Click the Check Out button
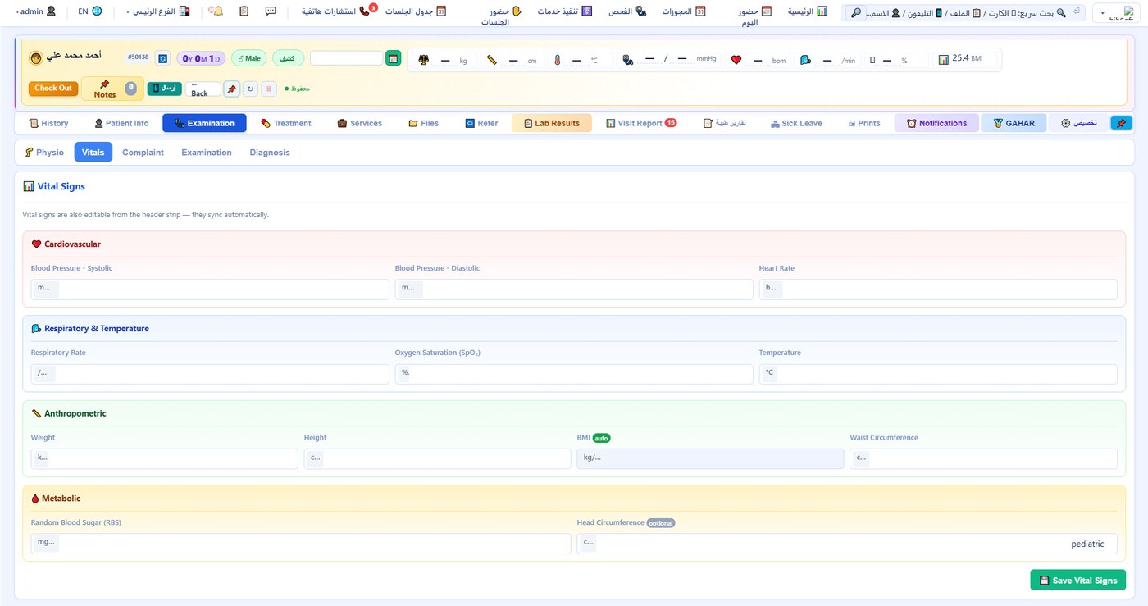The width and height of the screenshot is (1148, 606). coord(53,89)
